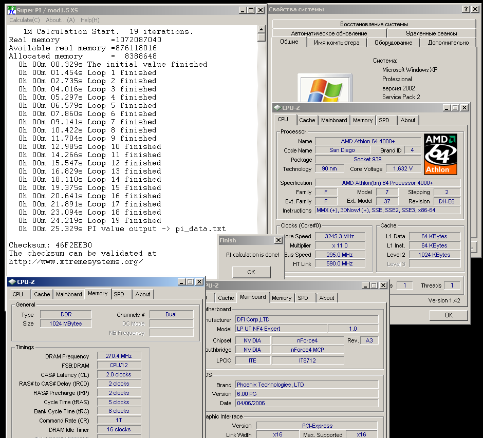
Task: Click the mainboard Model field LP UT NF4 Expert
Action: pos(281,329)
